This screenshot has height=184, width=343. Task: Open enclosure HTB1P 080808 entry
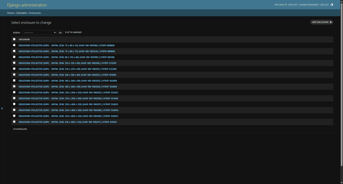click(x=67, y=51)
